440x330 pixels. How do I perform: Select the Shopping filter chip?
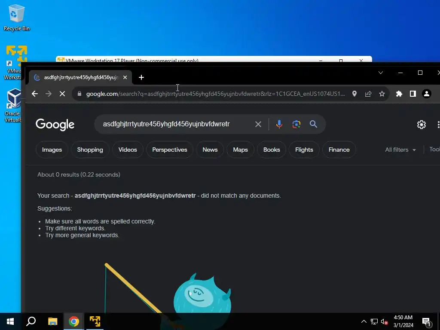tap(90, 150)
